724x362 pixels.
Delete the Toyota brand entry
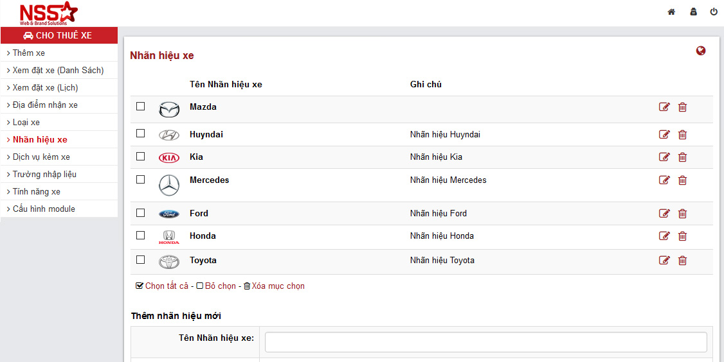(682, 261)
